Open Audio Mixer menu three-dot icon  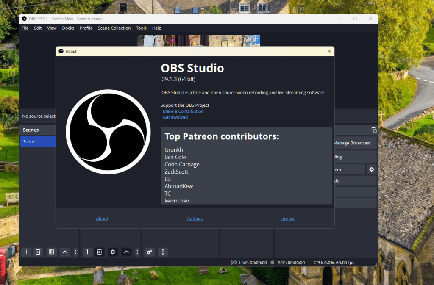(163, 252)
